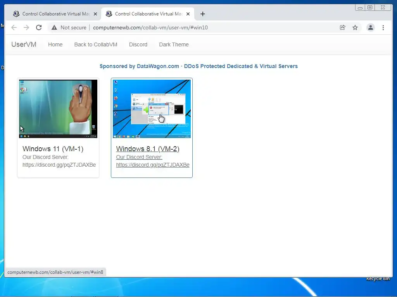Open the Chrome profile avatar icon
397x297 pixels.
pos(370,27)
